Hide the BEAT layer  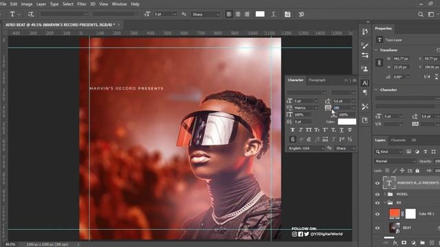click(377, 228)
